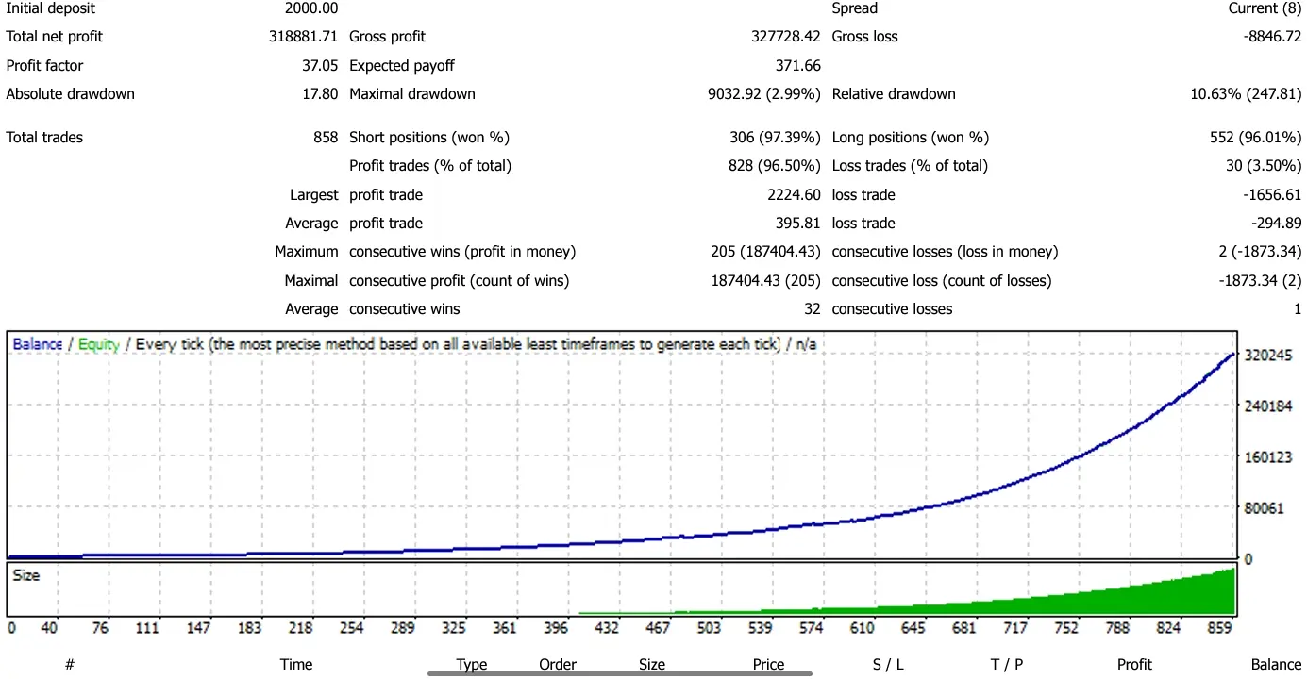Click the Size column header
The height and width of the screenshot is (679, 1307).
(x=652, y=664)
